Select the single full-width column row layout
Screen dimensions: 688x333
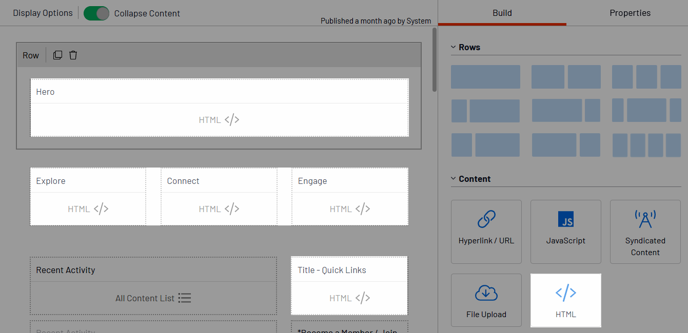click(x=485, y=77)
